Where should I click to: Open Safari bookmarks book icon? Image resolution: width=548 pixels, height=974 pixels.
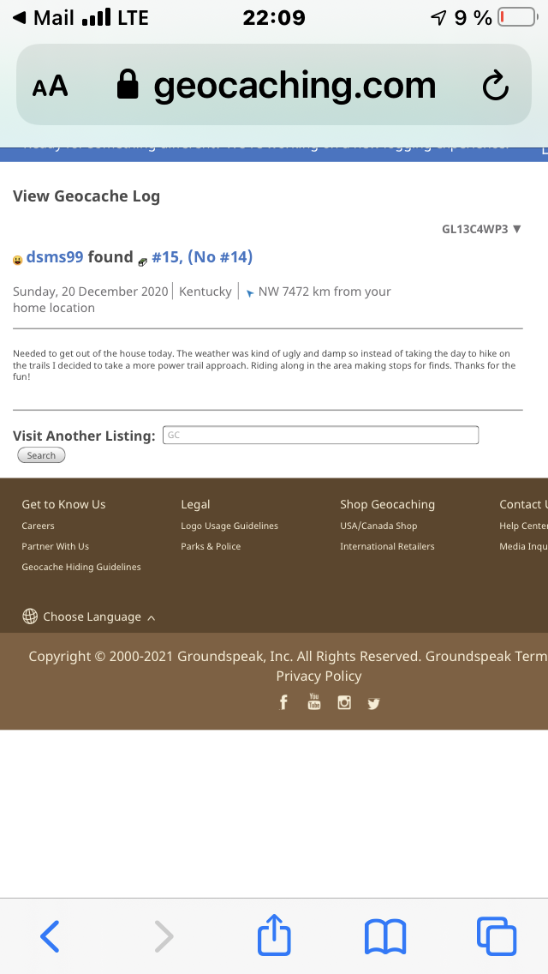tap(384, 937)
